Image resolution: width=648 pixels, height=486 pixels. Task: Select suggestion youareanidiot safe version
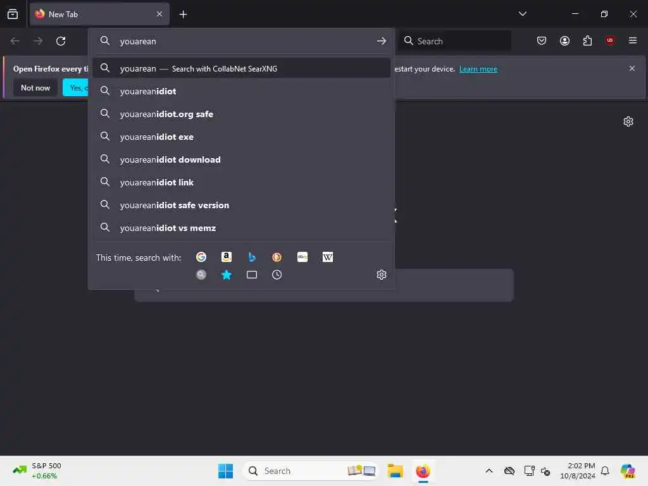click(x=241, y=205)
